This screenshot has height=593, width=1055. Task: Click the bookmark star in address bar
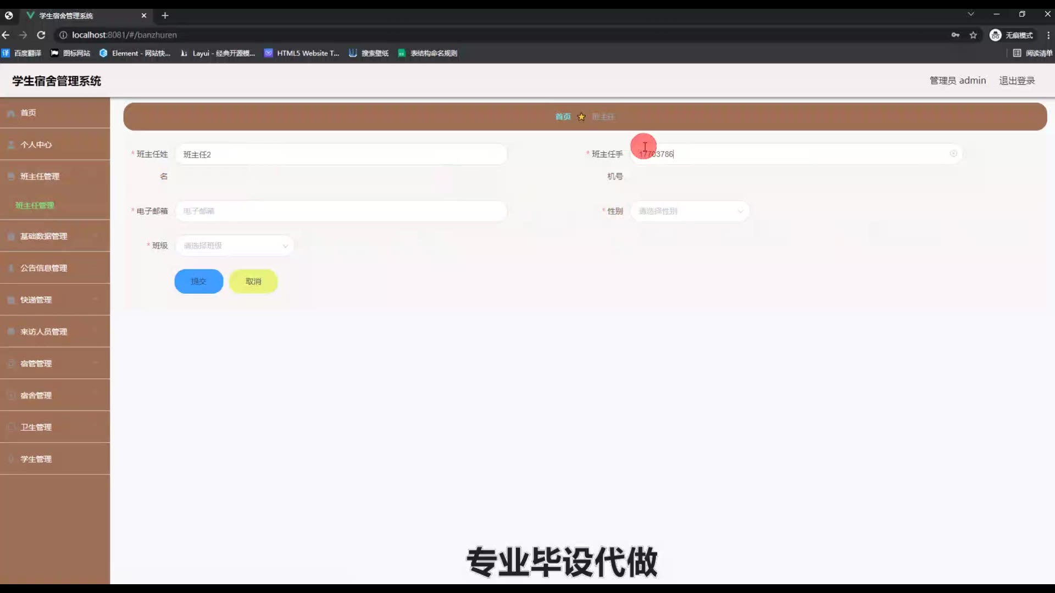(x=973, y=35)
